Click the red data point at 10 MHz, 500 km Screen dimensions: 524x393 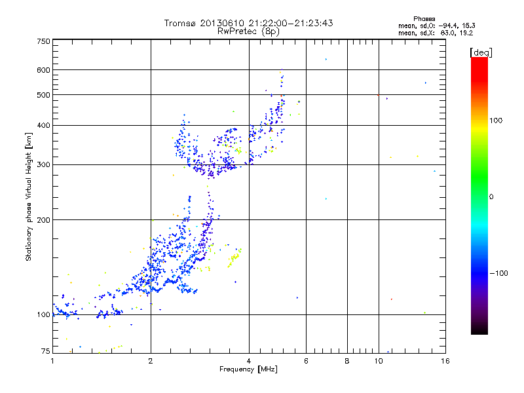[378, 95]
